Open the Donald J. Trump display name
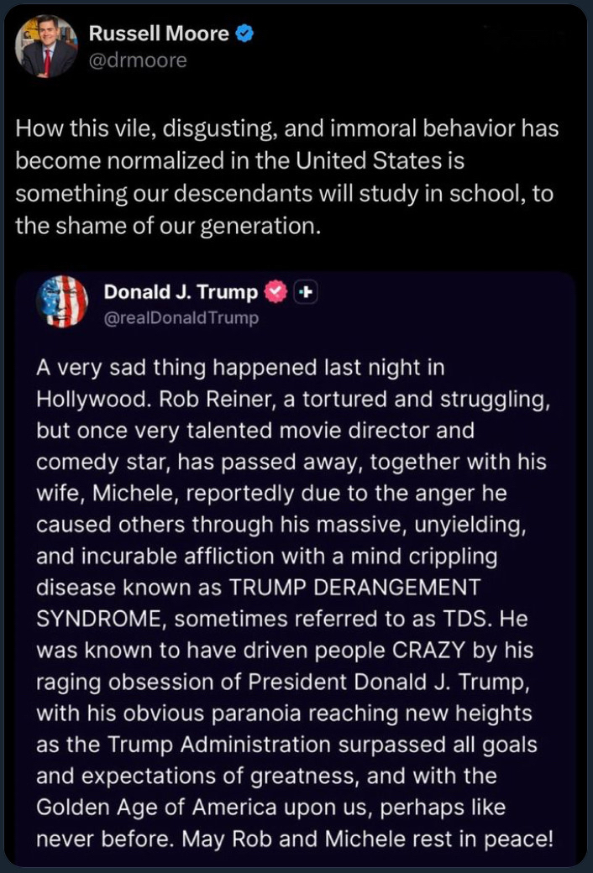Viewport: 593px width, 873px height. [x=181, y=291]
